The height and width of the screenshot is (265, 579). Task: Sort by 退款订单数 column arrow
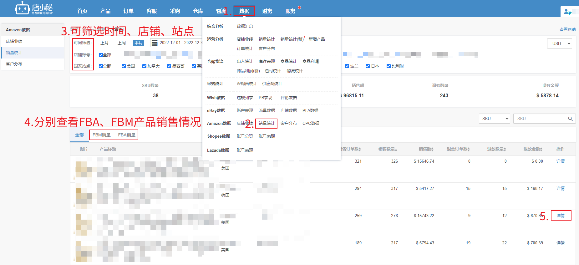pyautogui.click(x=469, y=150)
